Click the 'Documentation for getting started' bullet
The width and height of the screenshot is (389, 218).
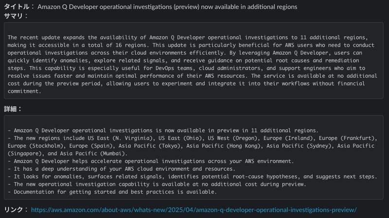tap(112, 192)
